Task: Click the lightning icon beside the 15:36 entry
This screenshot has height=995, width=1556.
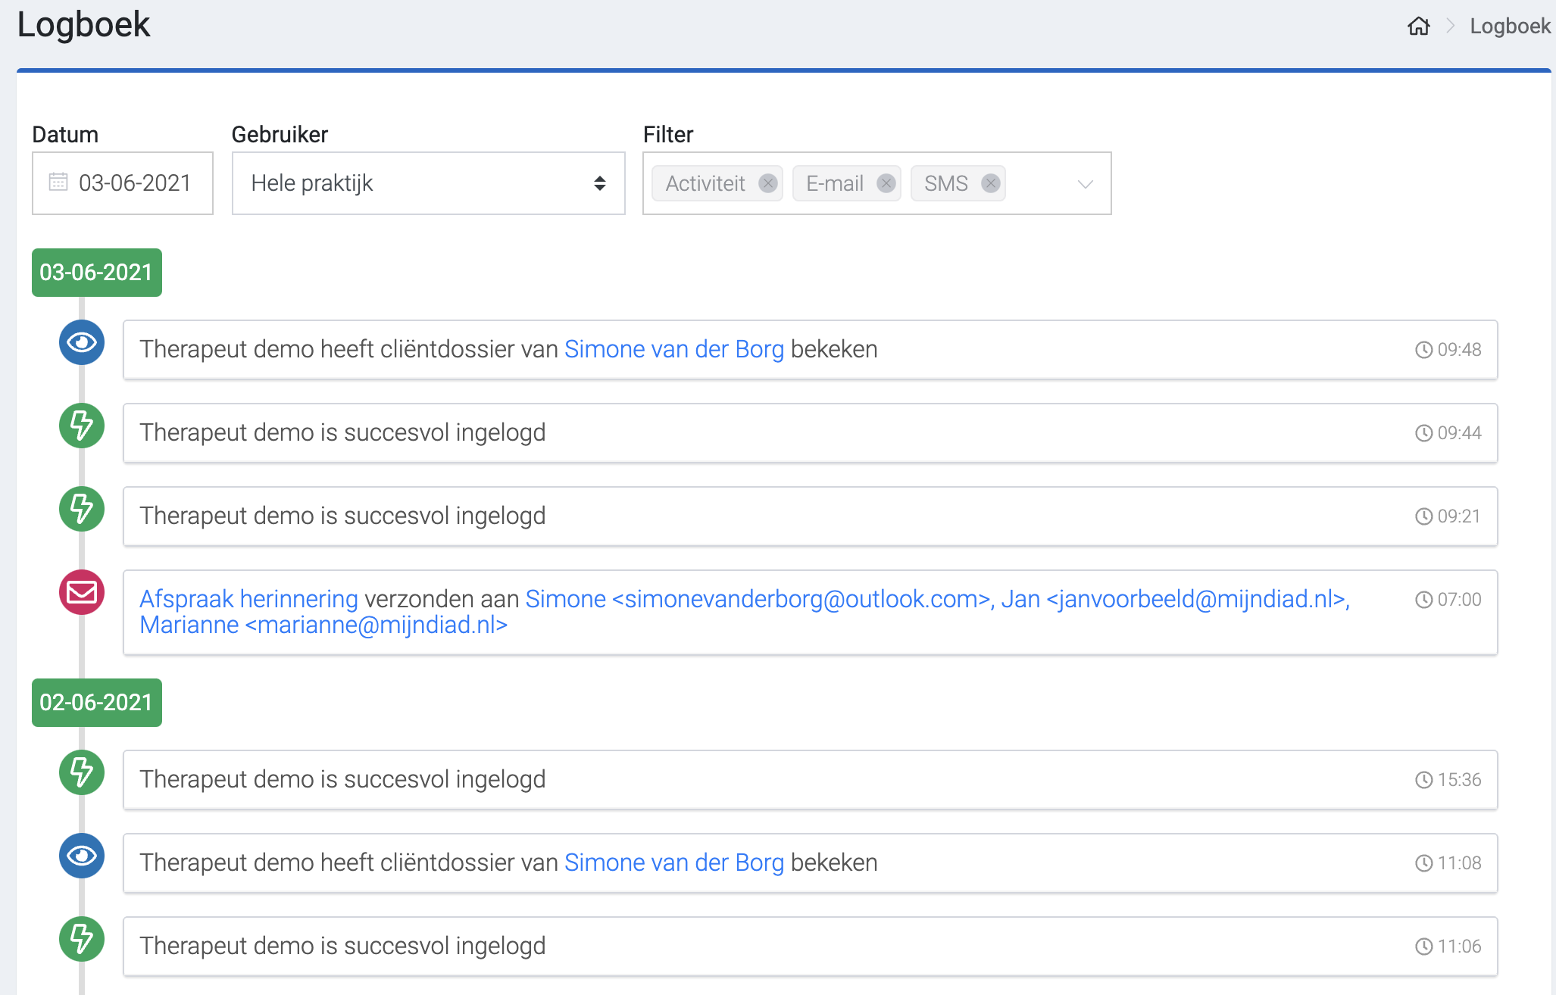Action: point(81,773)
